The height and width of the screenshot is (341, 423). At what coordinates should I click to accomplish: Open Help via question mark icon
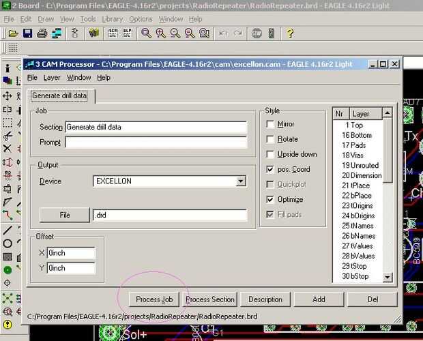point(290,33)
